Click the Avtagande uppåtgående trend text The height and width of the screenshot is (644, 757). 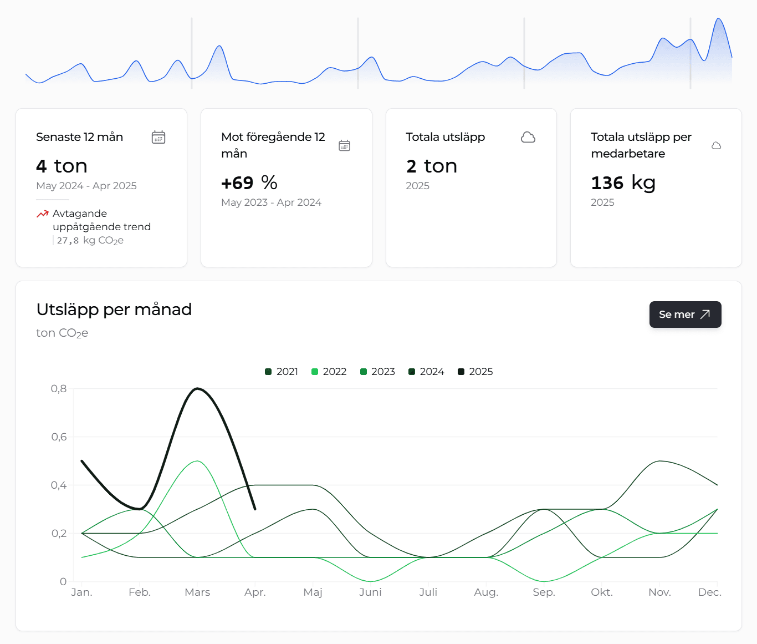[101, 220]
